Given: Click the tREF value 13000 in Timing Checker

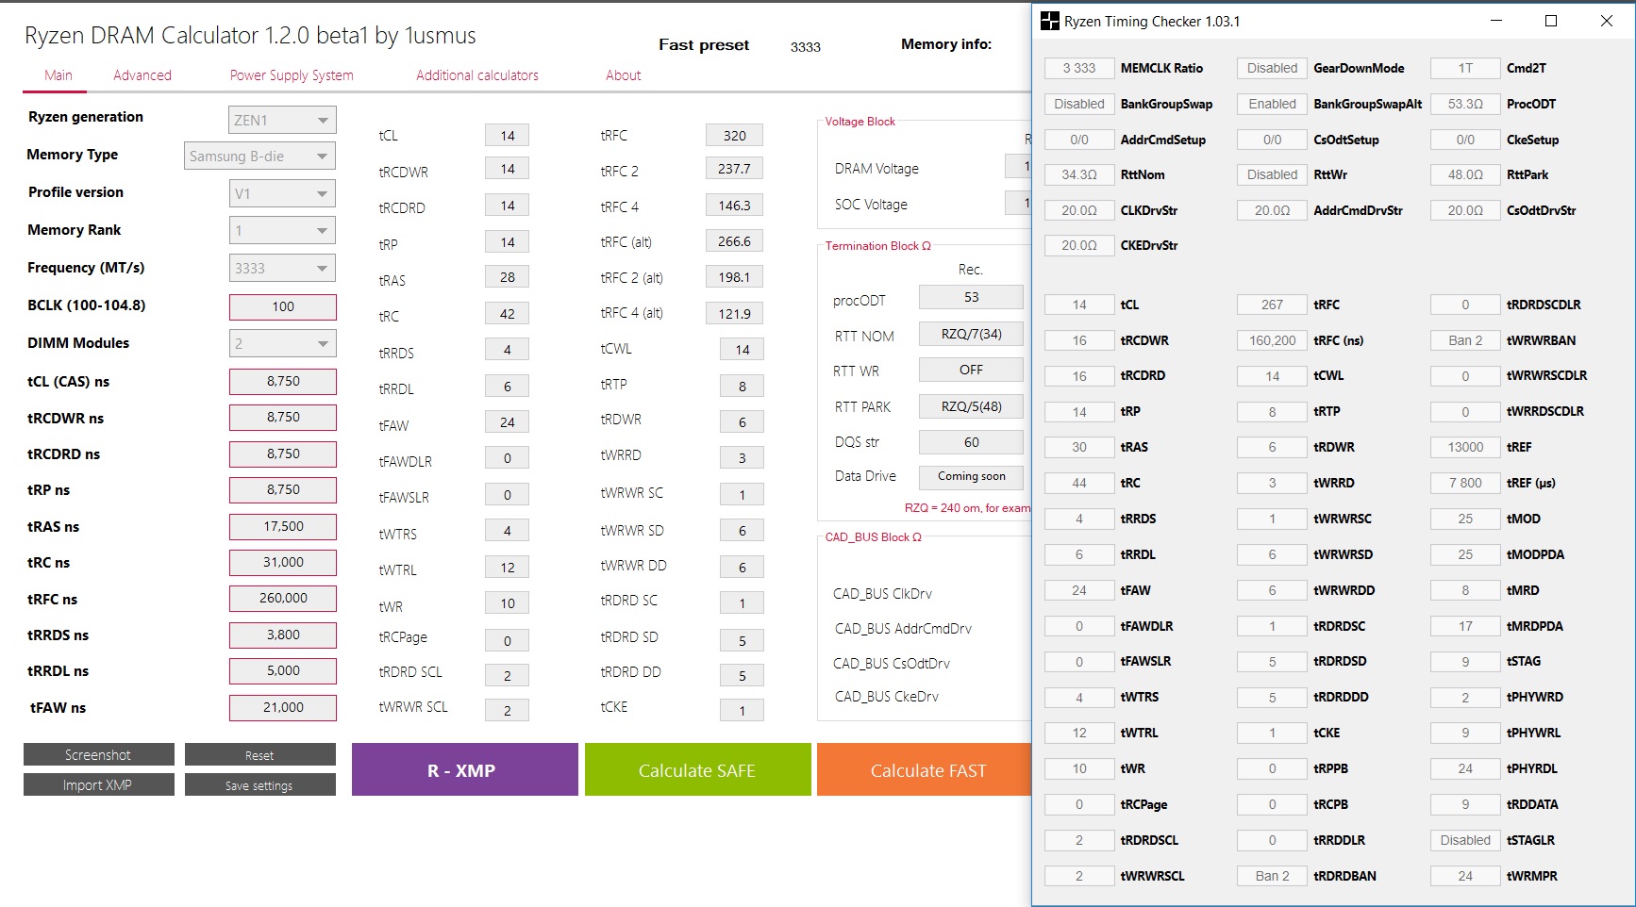Looking at the screenshot, I should (1465, 447).
